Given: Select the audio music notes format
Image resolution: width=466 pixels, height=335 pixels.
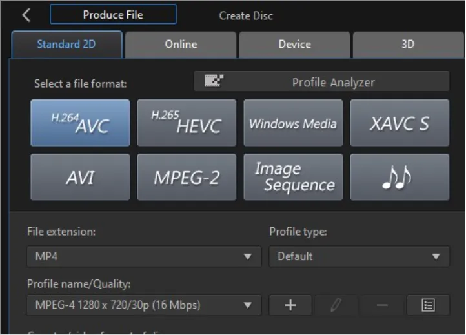Looking at the screenshot, I should (x=400, y=177).
